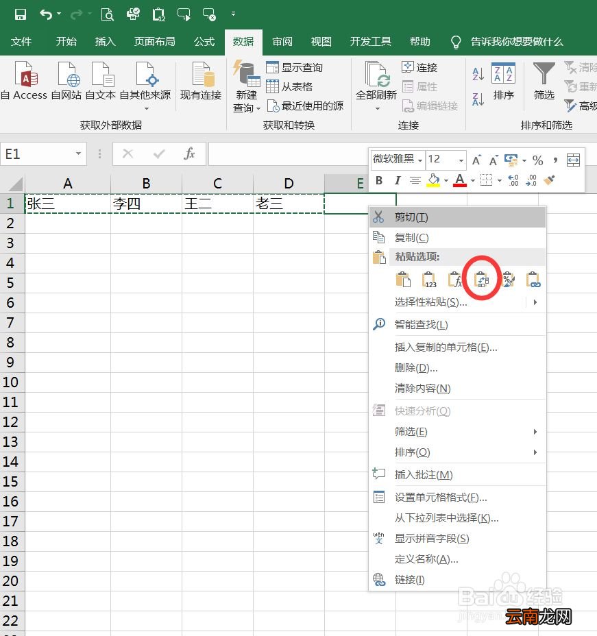Expand 自其他来源 sources dropdown
The width and height of the screenshot is (597, 636).
click(x=147, y=109)
